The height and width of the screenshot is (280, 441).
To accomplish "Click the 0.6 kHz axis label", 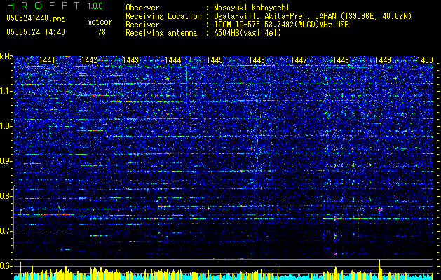I will click(6, 266).
